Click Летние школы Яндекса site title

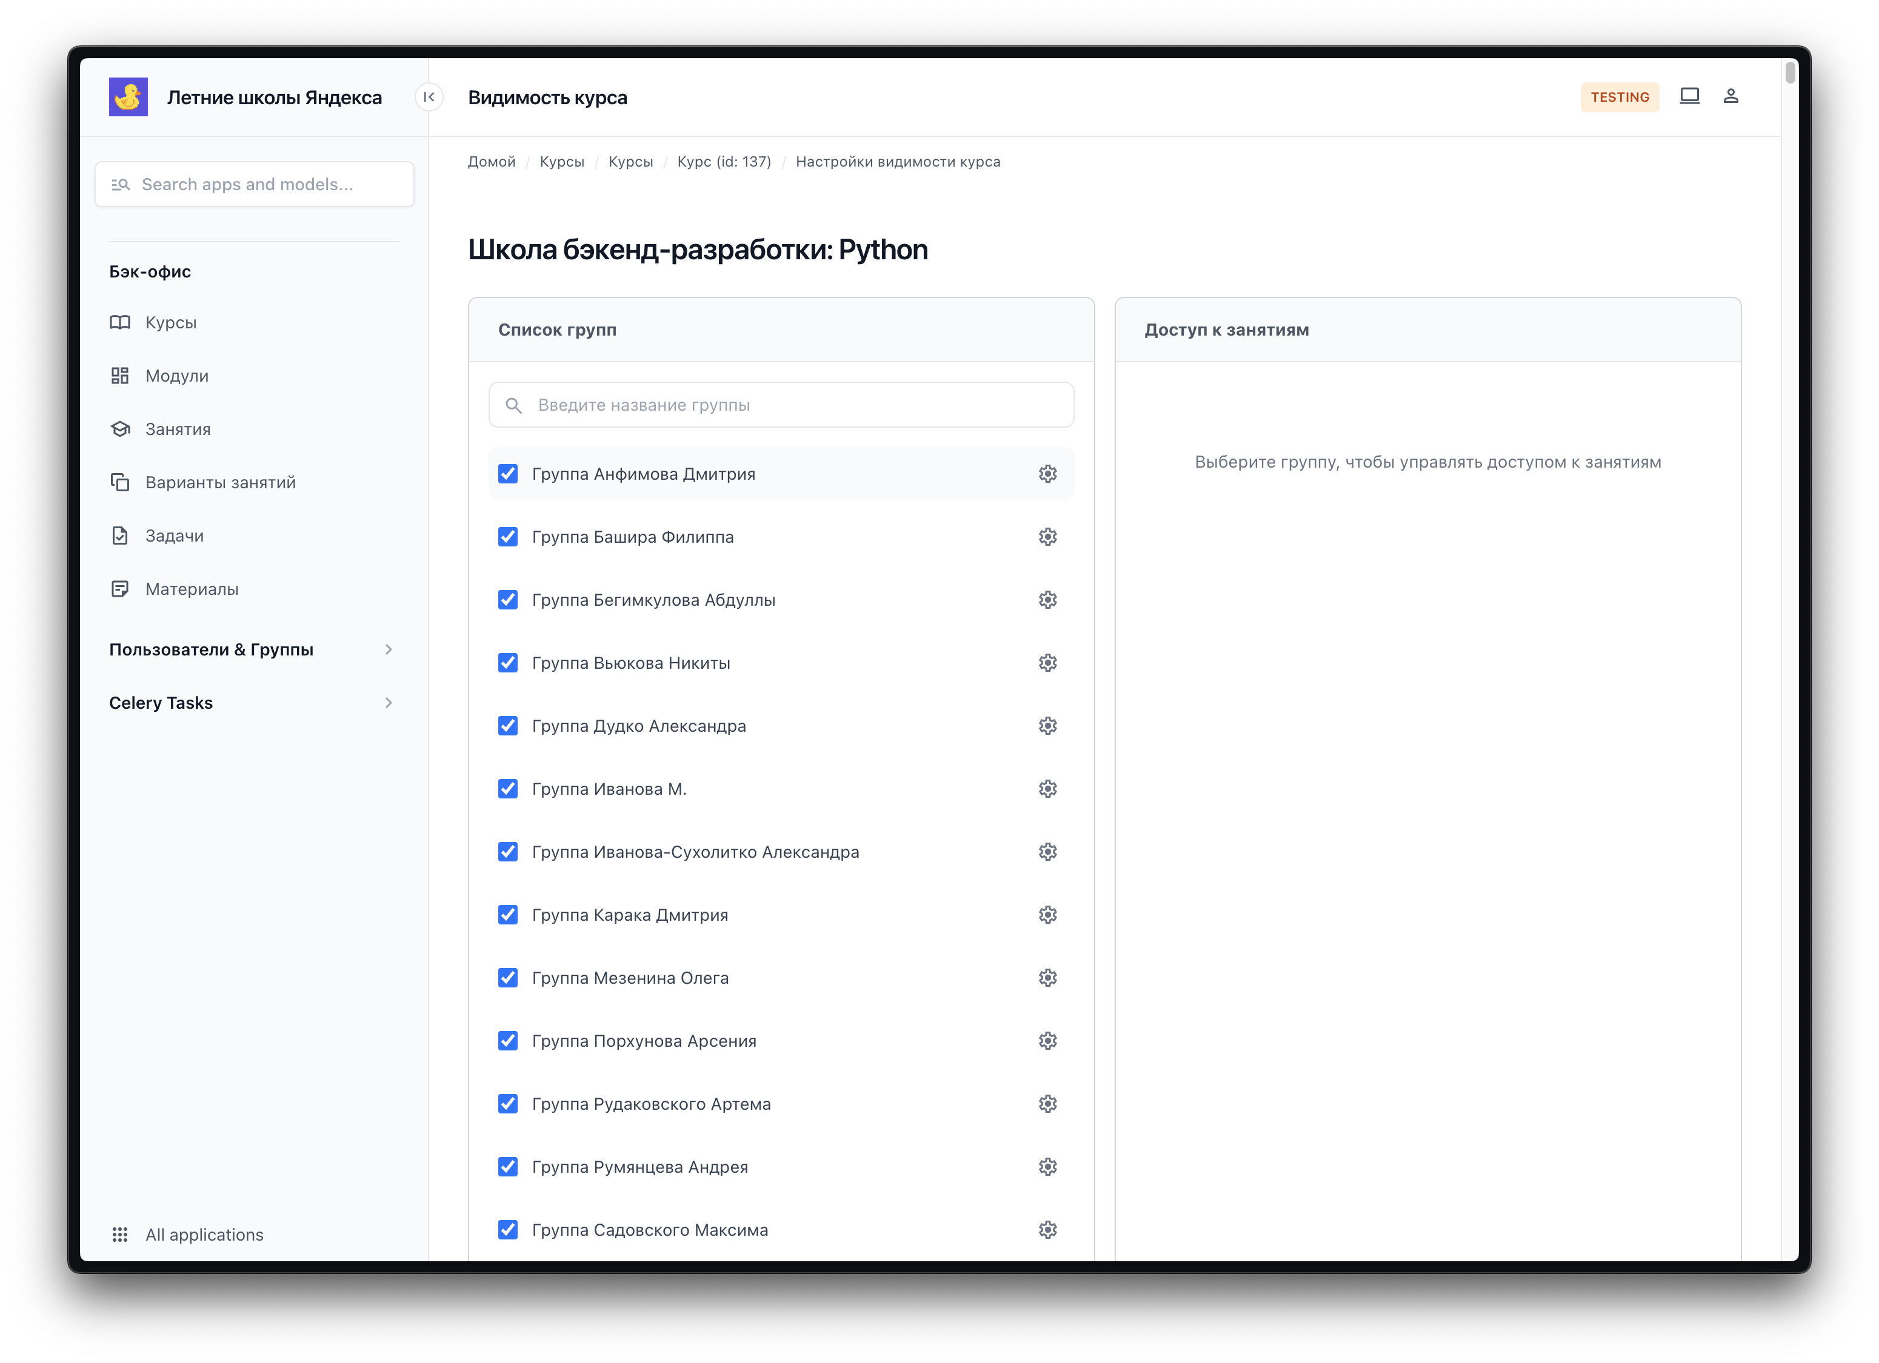[274, 98]
